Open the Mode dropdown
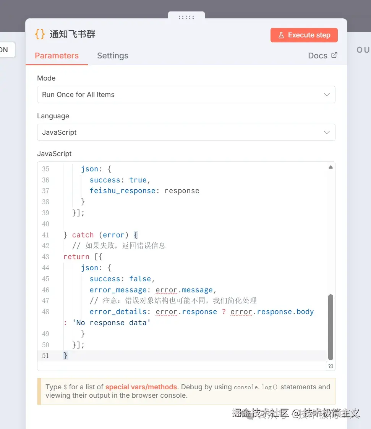This screenshot has width=371, height=429. pos(186,95)
